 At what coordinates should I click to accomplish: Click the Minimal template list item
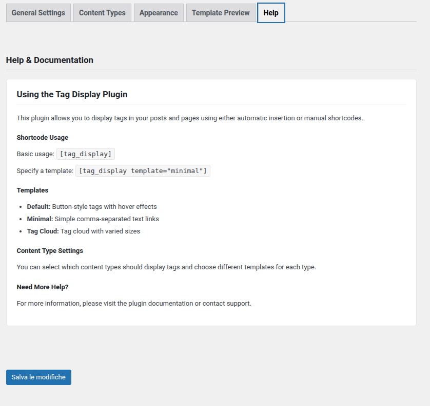click(x=93, y=219)
